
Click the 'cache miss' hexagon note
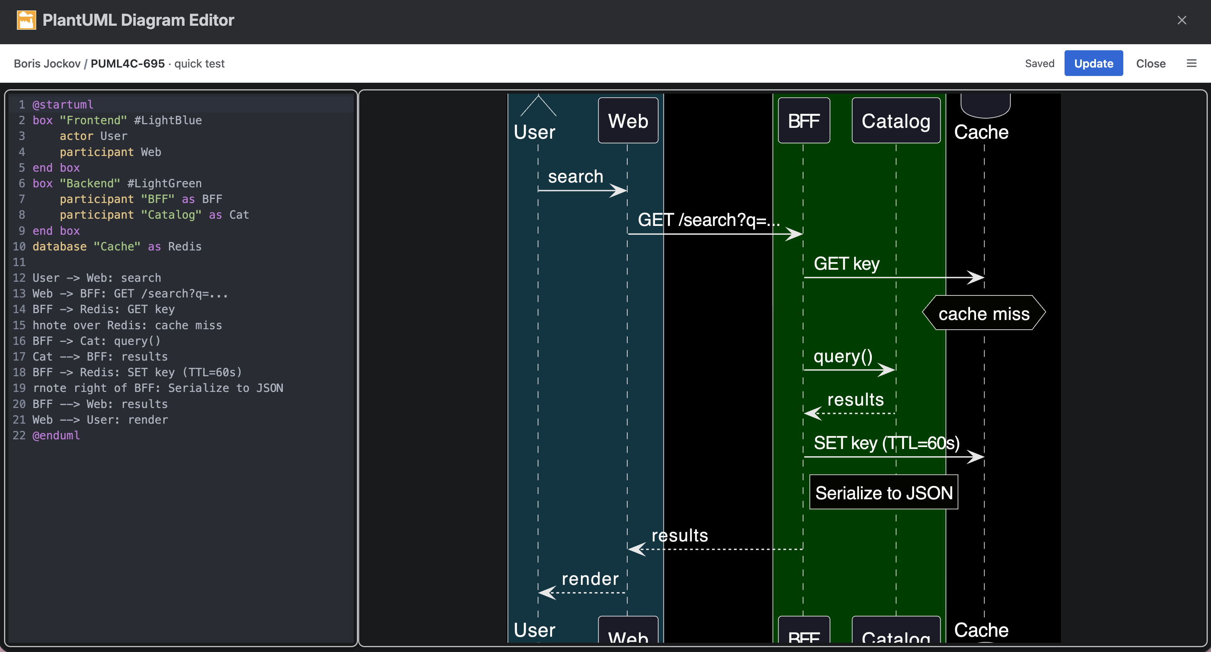[x=984, y=313]
